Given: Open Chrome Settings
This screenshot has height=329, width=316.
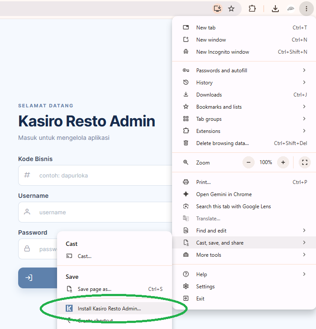Looking at the screenshot, I should 244,287.
